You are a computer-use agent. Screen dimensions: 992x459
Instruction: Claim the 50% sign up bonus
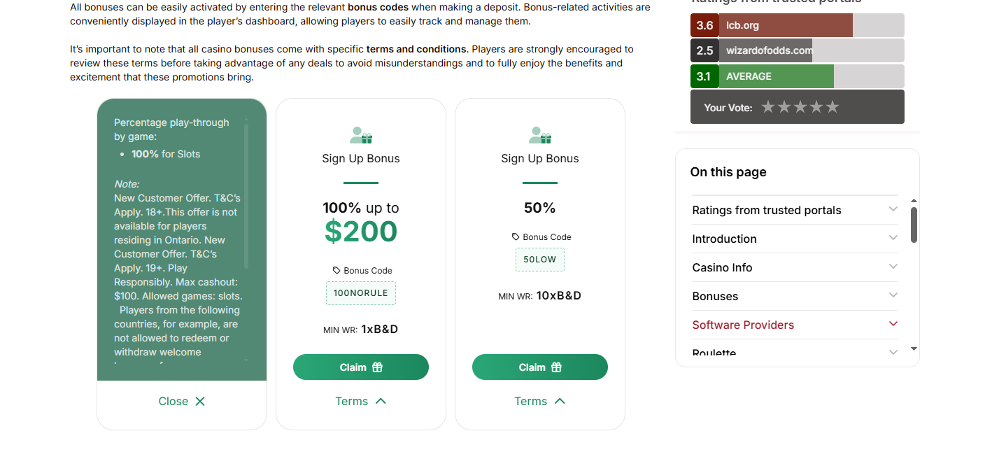point(539,367)
